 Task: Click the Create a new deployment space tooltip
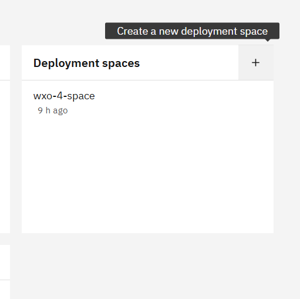[192, 31]
